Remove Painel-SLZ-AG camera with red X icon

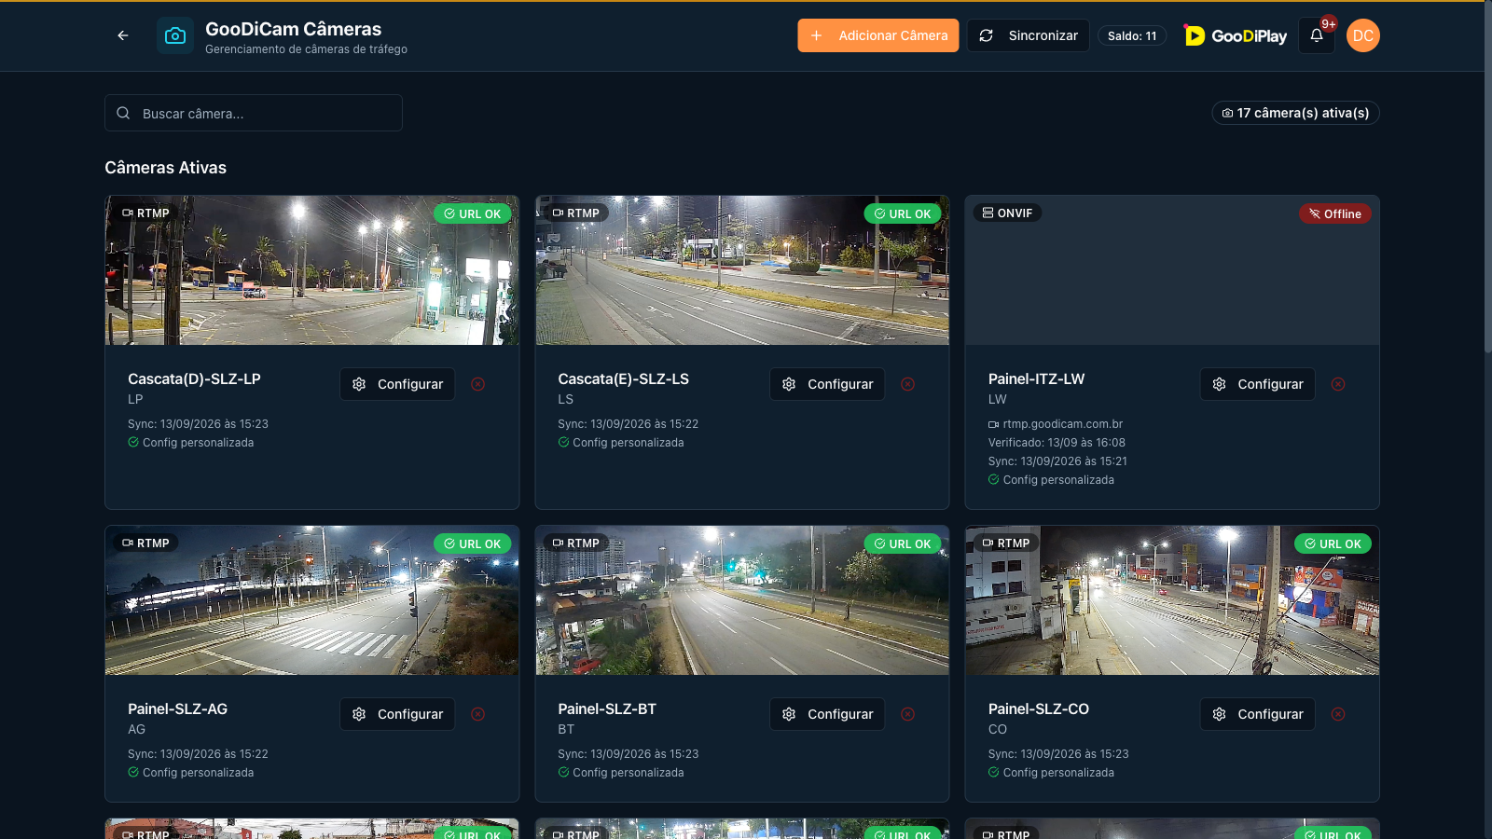(x=477, y=714)
